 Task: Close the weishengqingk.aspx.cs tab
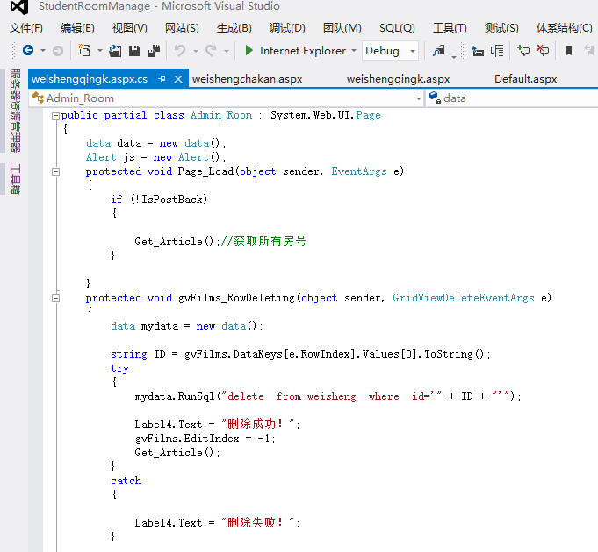(x=178, y=79)
